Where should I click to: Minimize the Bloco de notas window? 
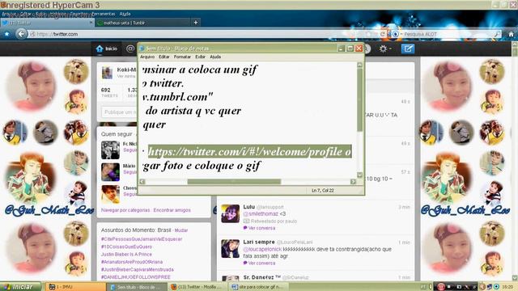click(342, 48)
